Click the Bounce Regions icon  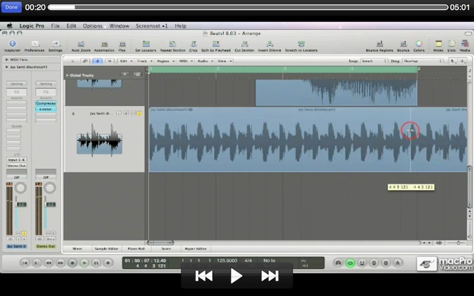pyautogui.click(x=380, y=44)
